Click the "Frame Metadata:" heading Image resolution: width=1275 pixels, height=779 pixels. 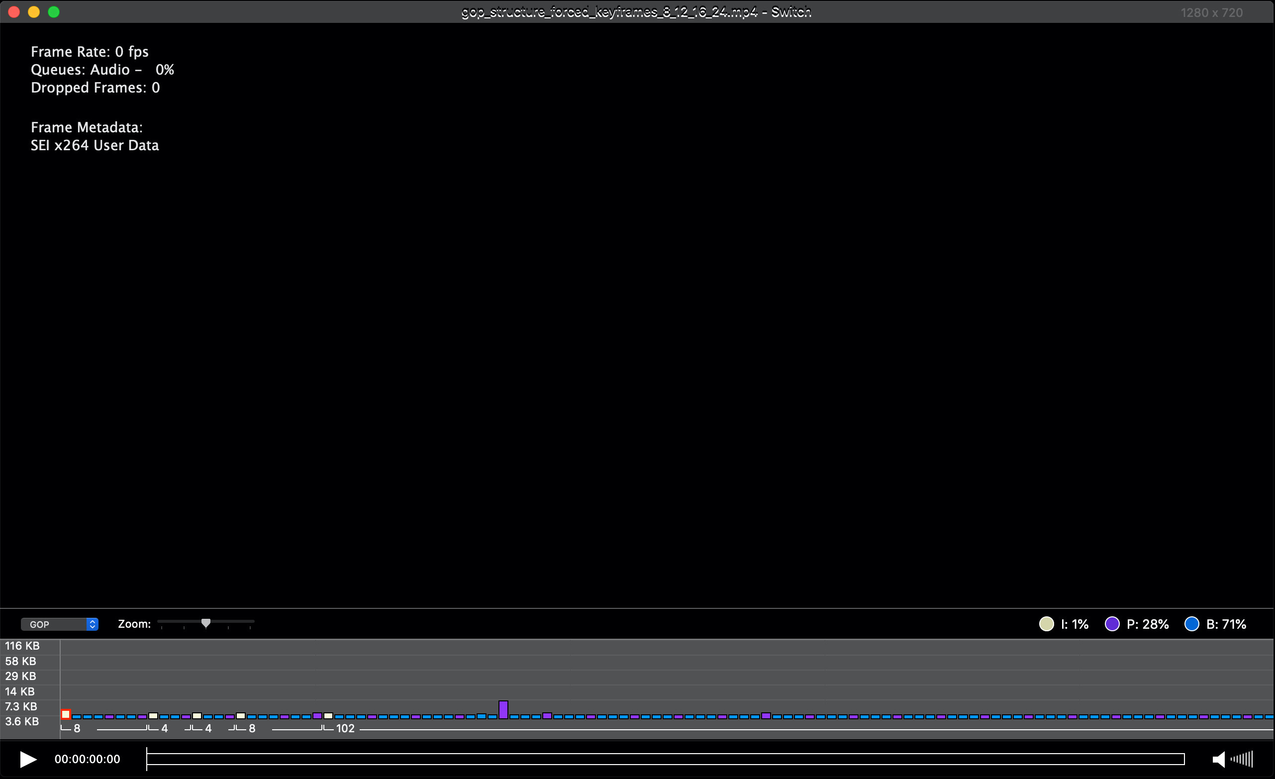point(87,127)
